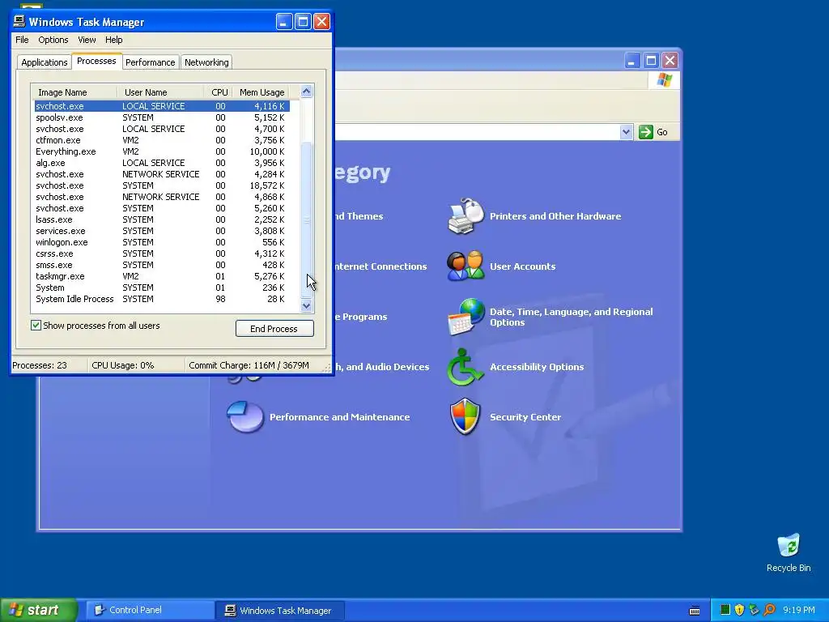The height and width of the screenshot is (622, 829).
Task: Open the Options menu
Action: point(53,40)
